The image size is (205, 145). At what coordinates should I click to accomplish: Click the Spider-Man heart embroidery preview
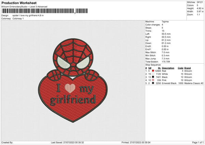(x=73, y=80)
